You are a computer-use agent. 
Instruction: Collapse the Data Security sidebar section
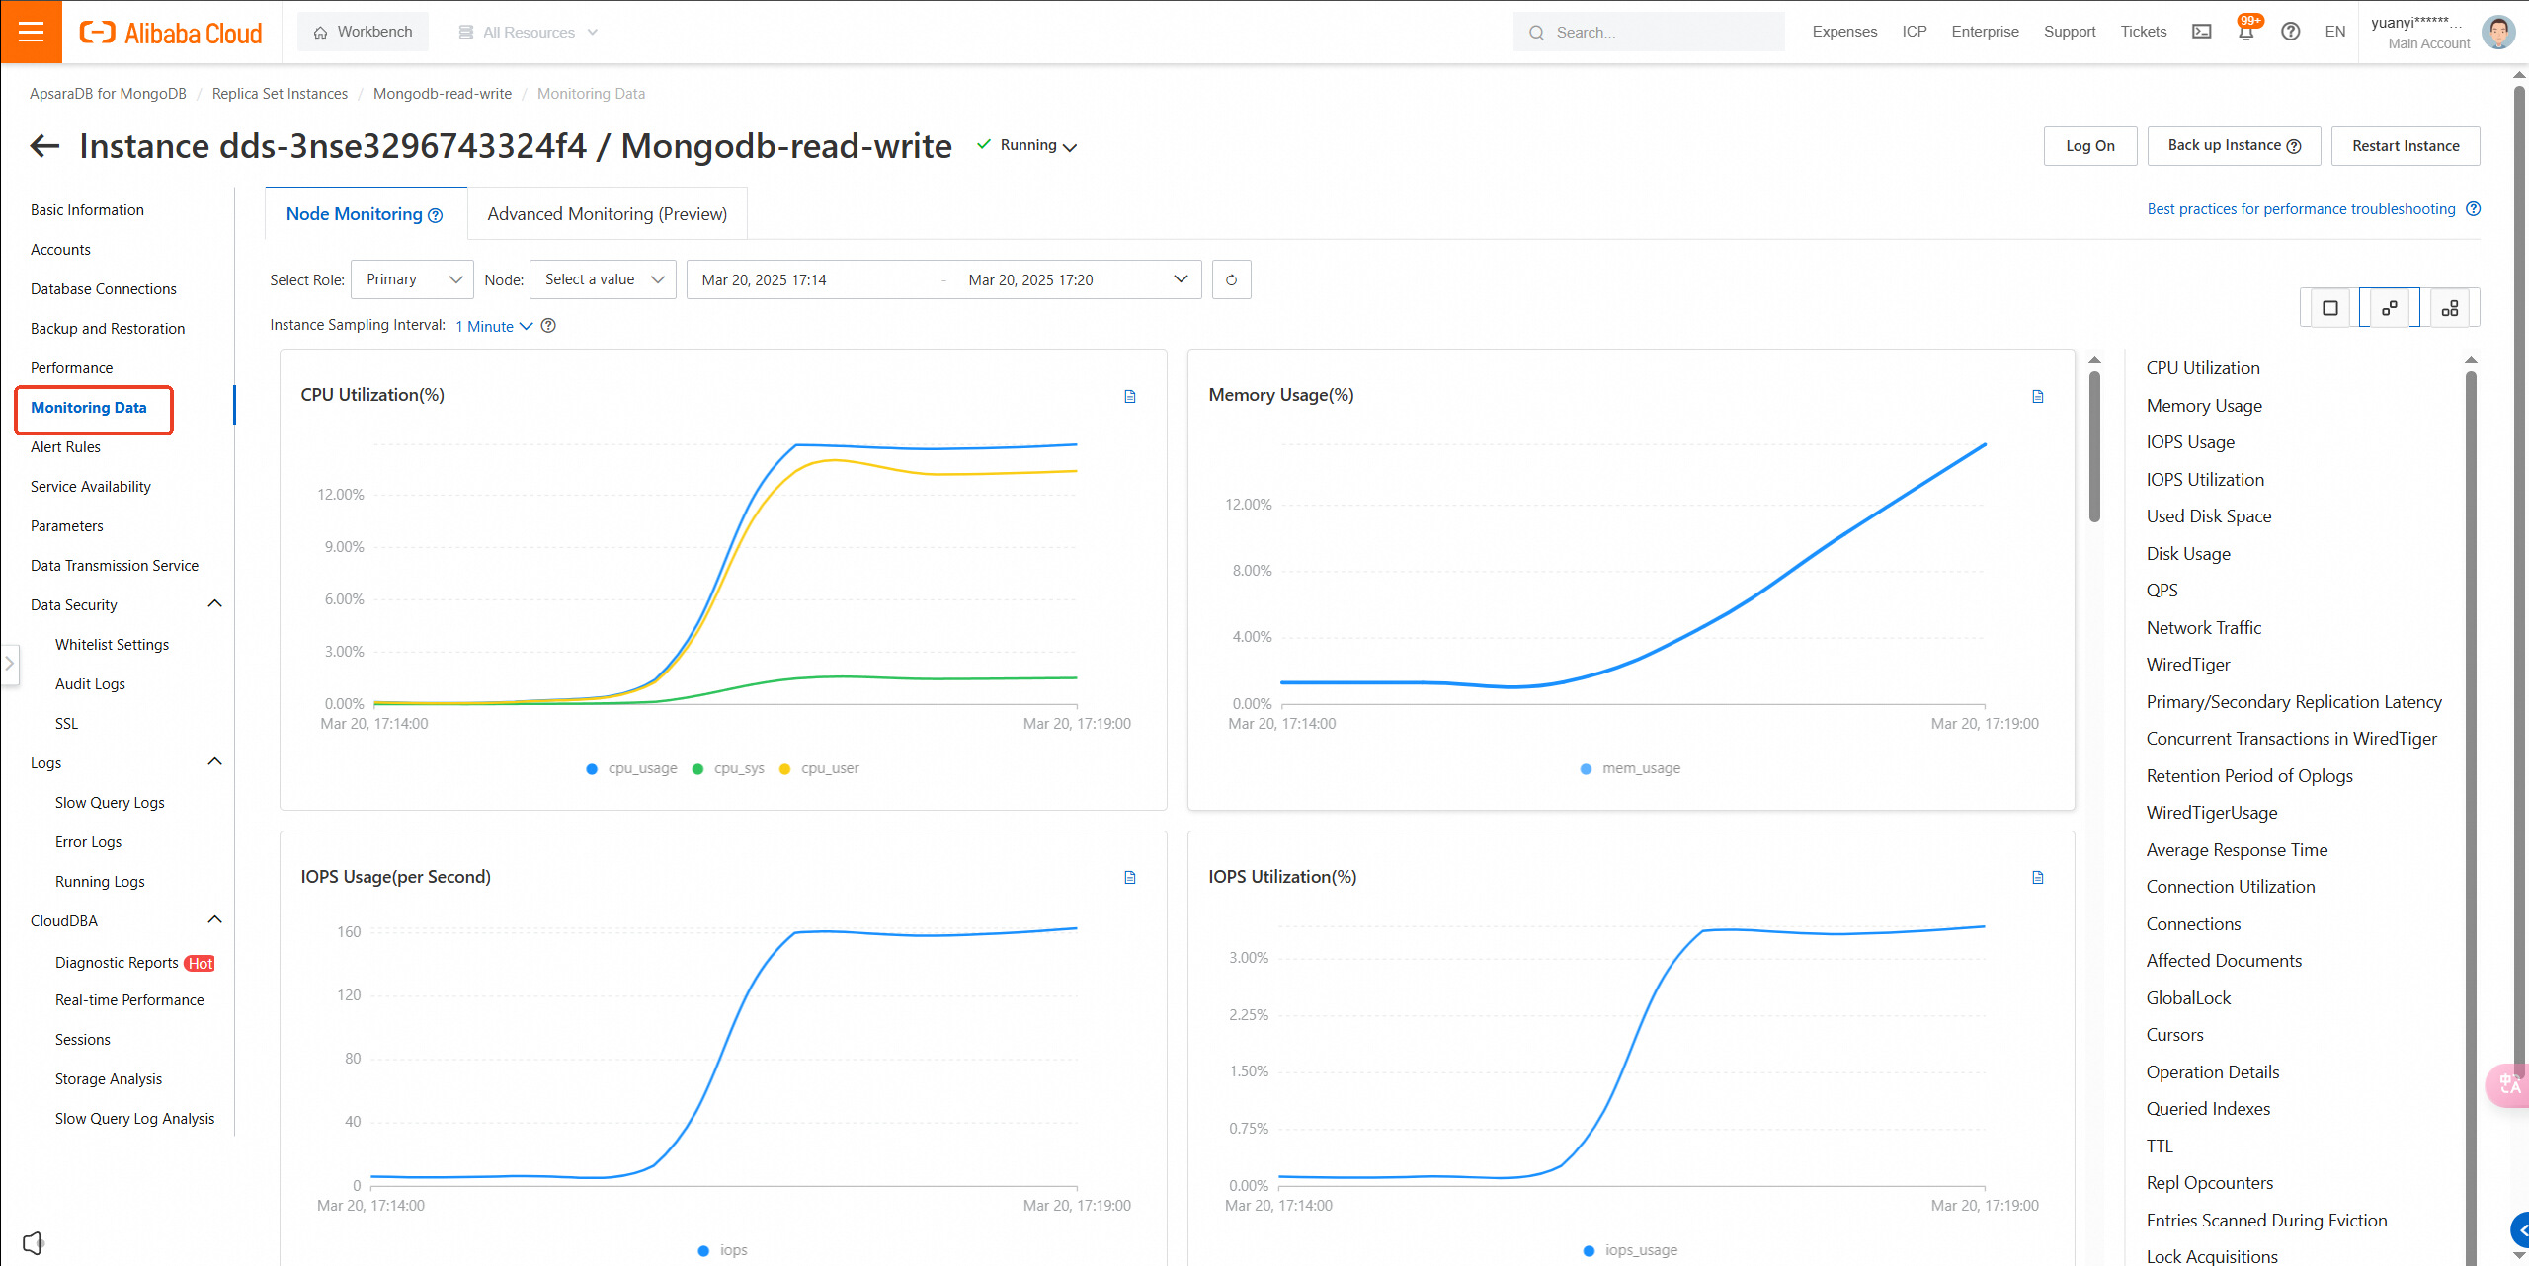(214, 604)
